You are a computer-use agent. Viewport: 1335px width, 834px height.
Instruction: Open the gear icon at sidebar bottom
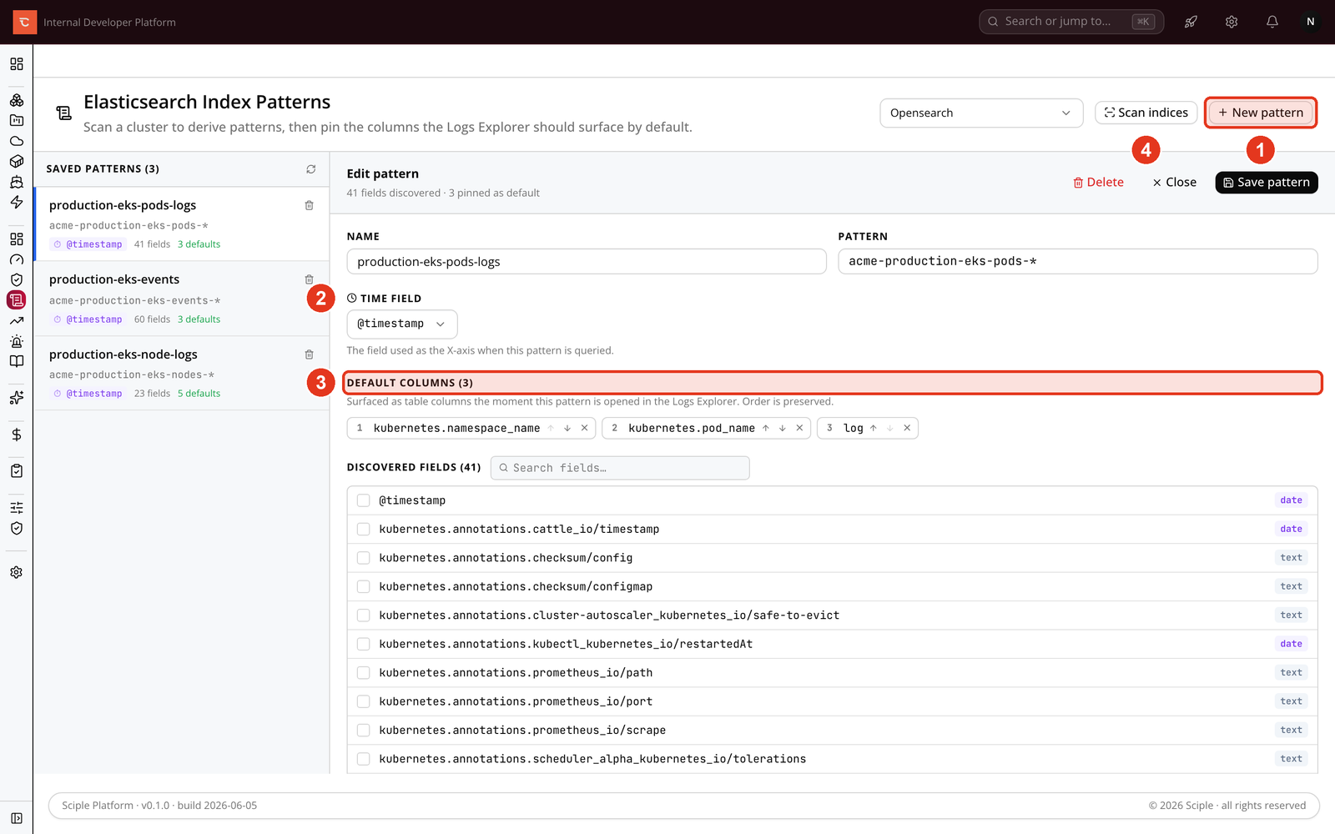pyautogui.click(x=17, y=573)
